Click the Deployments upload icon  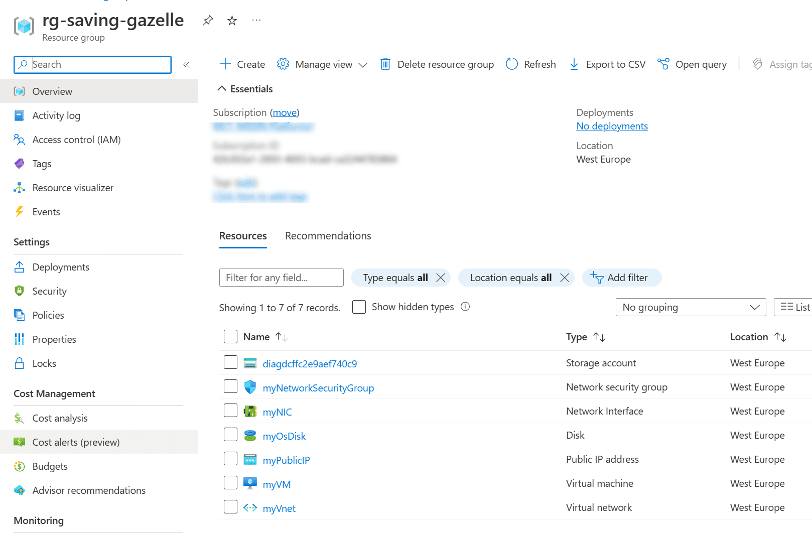(x=19, y=267)
